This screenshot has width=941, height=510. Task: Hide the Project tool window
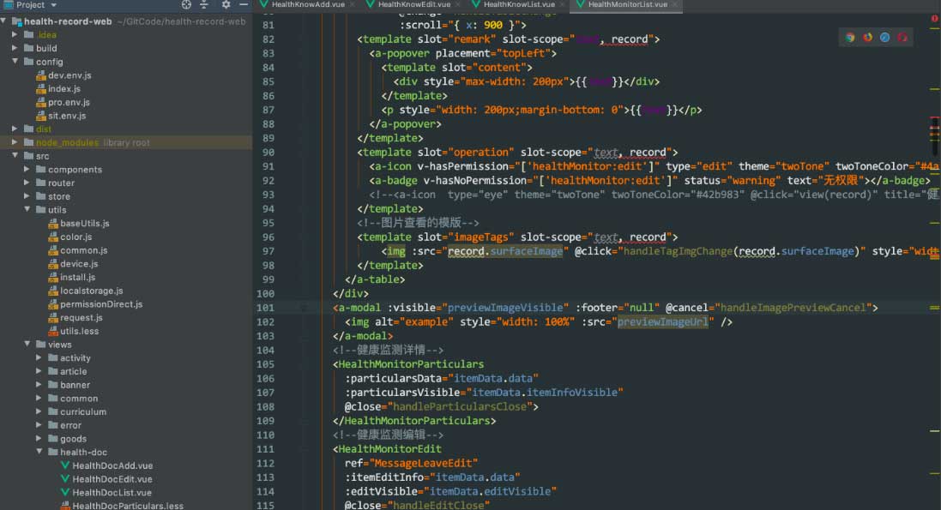[x=244, y=5]
